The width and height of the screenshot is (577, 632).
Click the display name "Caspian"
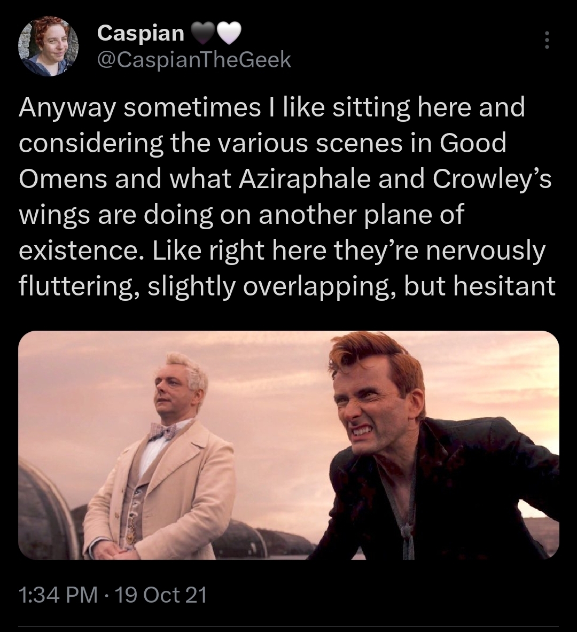(141, 34)
